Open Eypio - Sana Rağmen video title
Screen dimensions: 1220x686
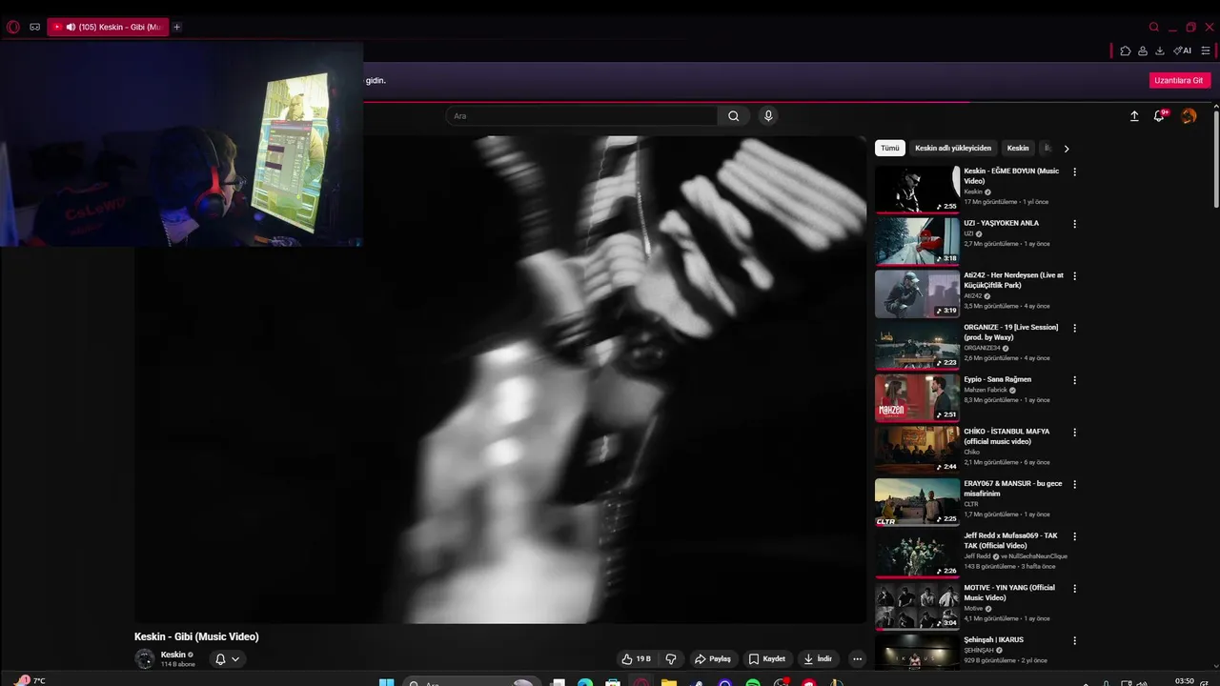(997, 379)
